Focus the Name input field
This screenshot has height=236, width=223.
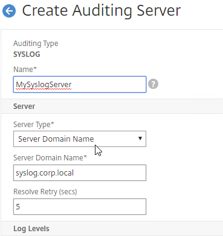[x=80, y=84]
